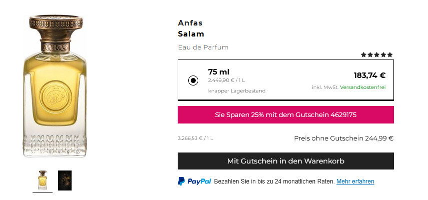This screenshot has width=428, height=200.
Task: Click the Versandkostenfrei text
Action: click(x=363, y=87)
